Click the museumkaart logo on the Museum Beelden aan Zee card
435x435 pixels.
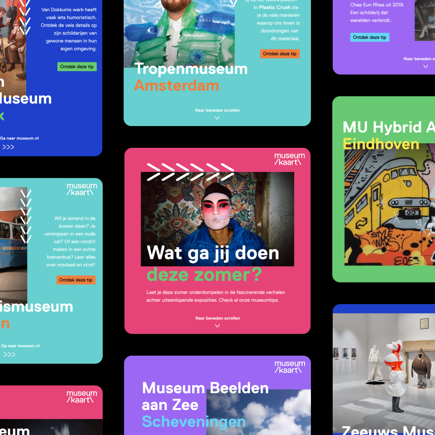290,367
